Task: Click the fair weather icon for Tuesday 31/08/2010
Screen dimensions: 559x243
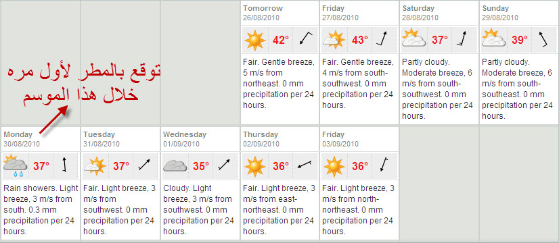Action: 95,166
